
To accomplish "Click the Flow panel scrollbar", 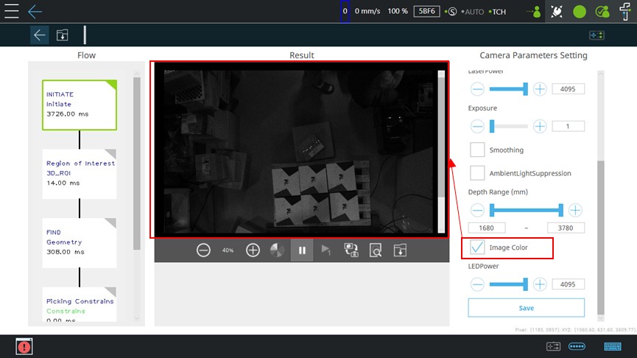I will click(137, 163).
